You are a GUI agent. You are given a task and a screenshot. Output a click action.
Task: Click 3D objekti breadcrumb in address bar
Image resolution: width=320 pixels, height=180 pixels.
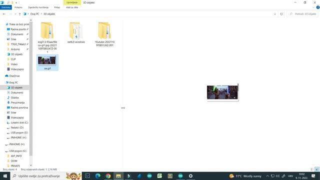click(49, 14)
